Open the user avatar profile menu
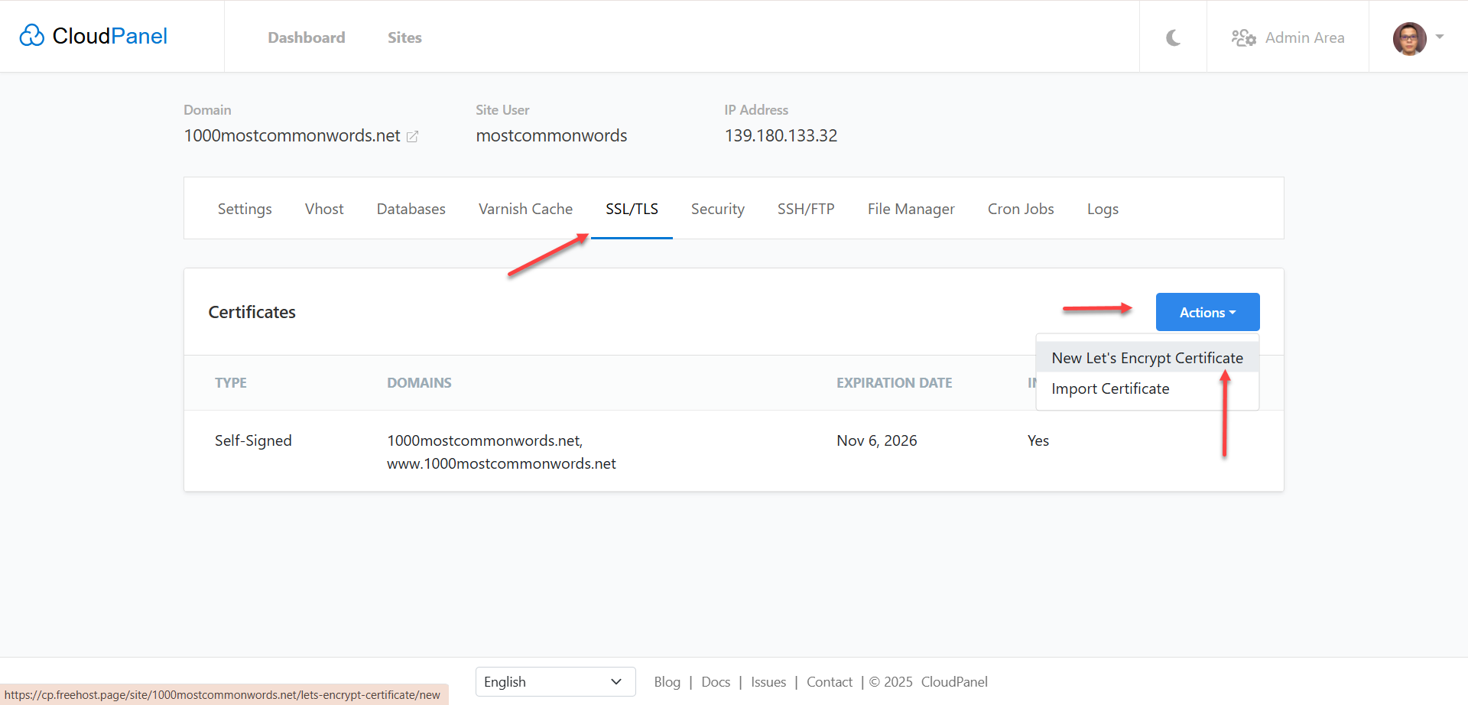The height and width of the screenshot is (705, 1468). [x=1409, y=38]
